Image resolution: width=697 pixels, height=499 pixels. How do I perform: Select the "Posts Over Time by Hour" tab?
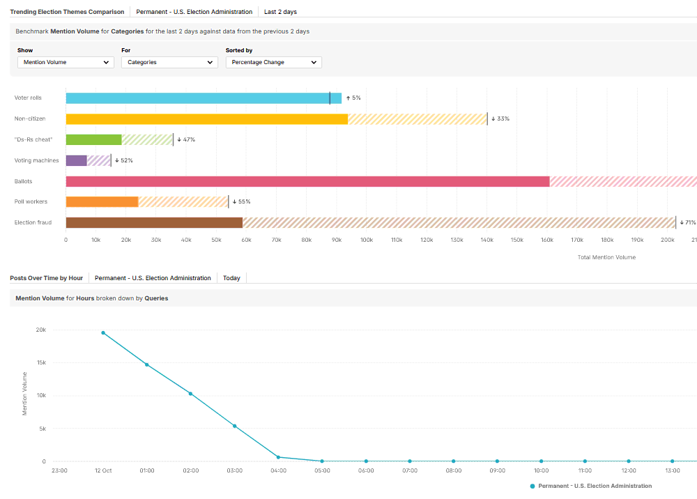click(x=47, y=278)
